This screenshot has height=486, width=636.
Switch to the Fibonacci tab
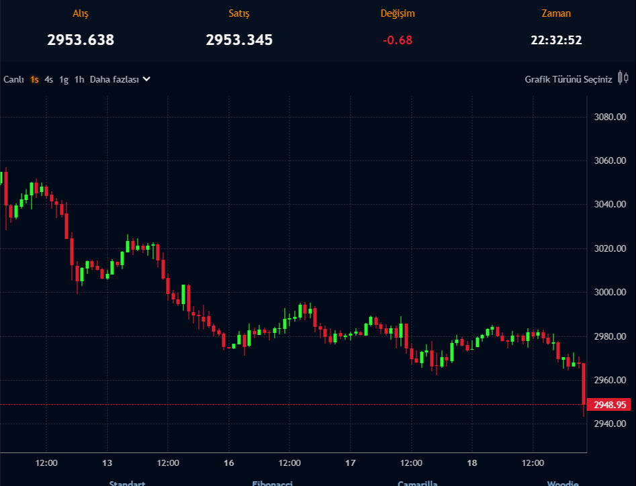click(x=272, y=483)
